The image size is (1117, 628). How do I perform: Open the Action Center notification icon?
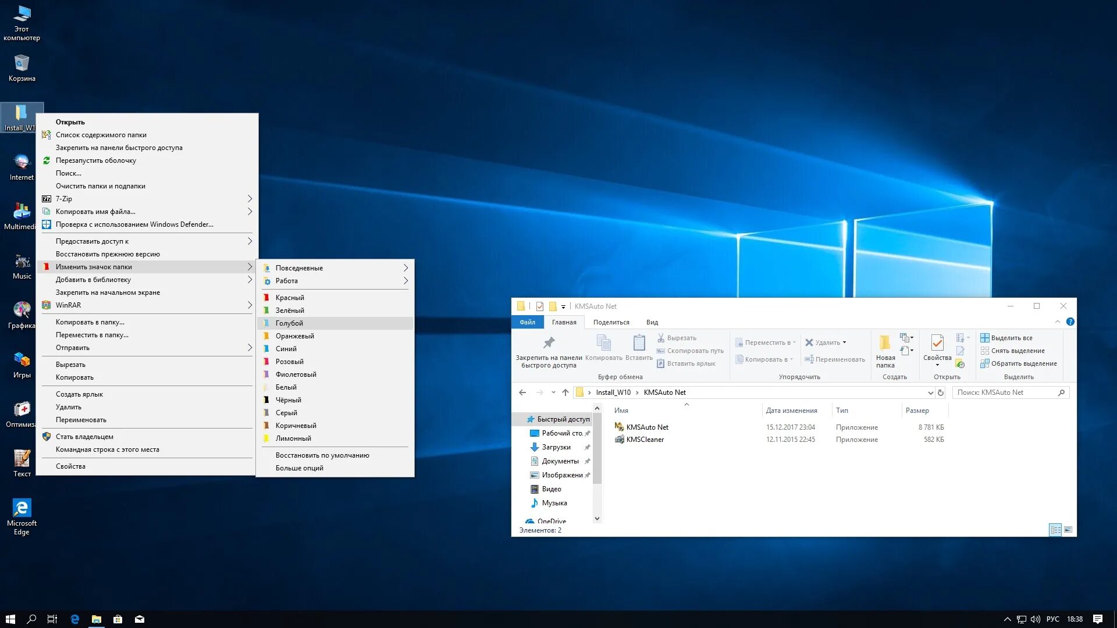(1098, 619)
